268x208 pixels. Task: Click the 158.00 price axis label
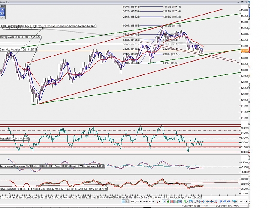coord(244,10)
